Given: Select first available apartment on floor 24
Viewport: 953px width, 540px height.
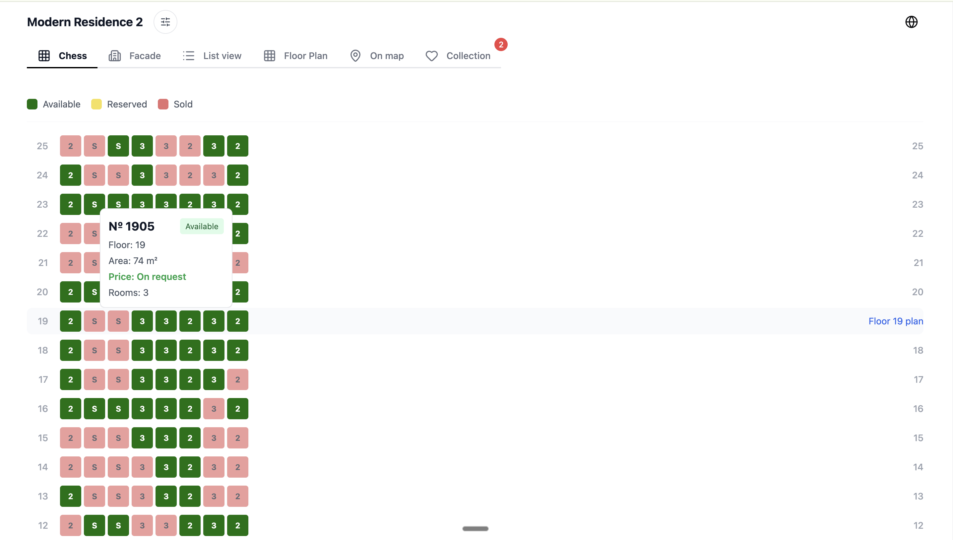Looking at the screenshot, I should click(x=70, y=175).
